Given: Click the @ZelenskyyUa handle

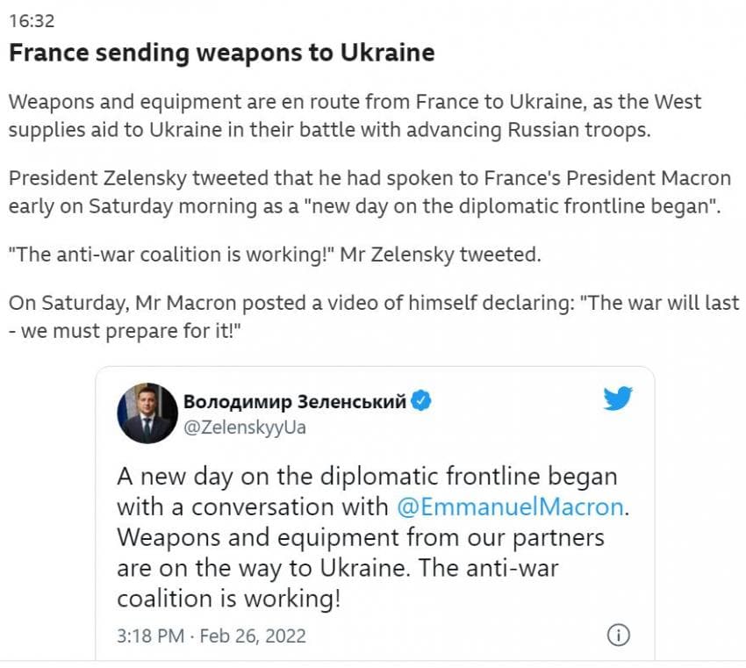Looking at the screenshot, I should (x=244, y=427).
